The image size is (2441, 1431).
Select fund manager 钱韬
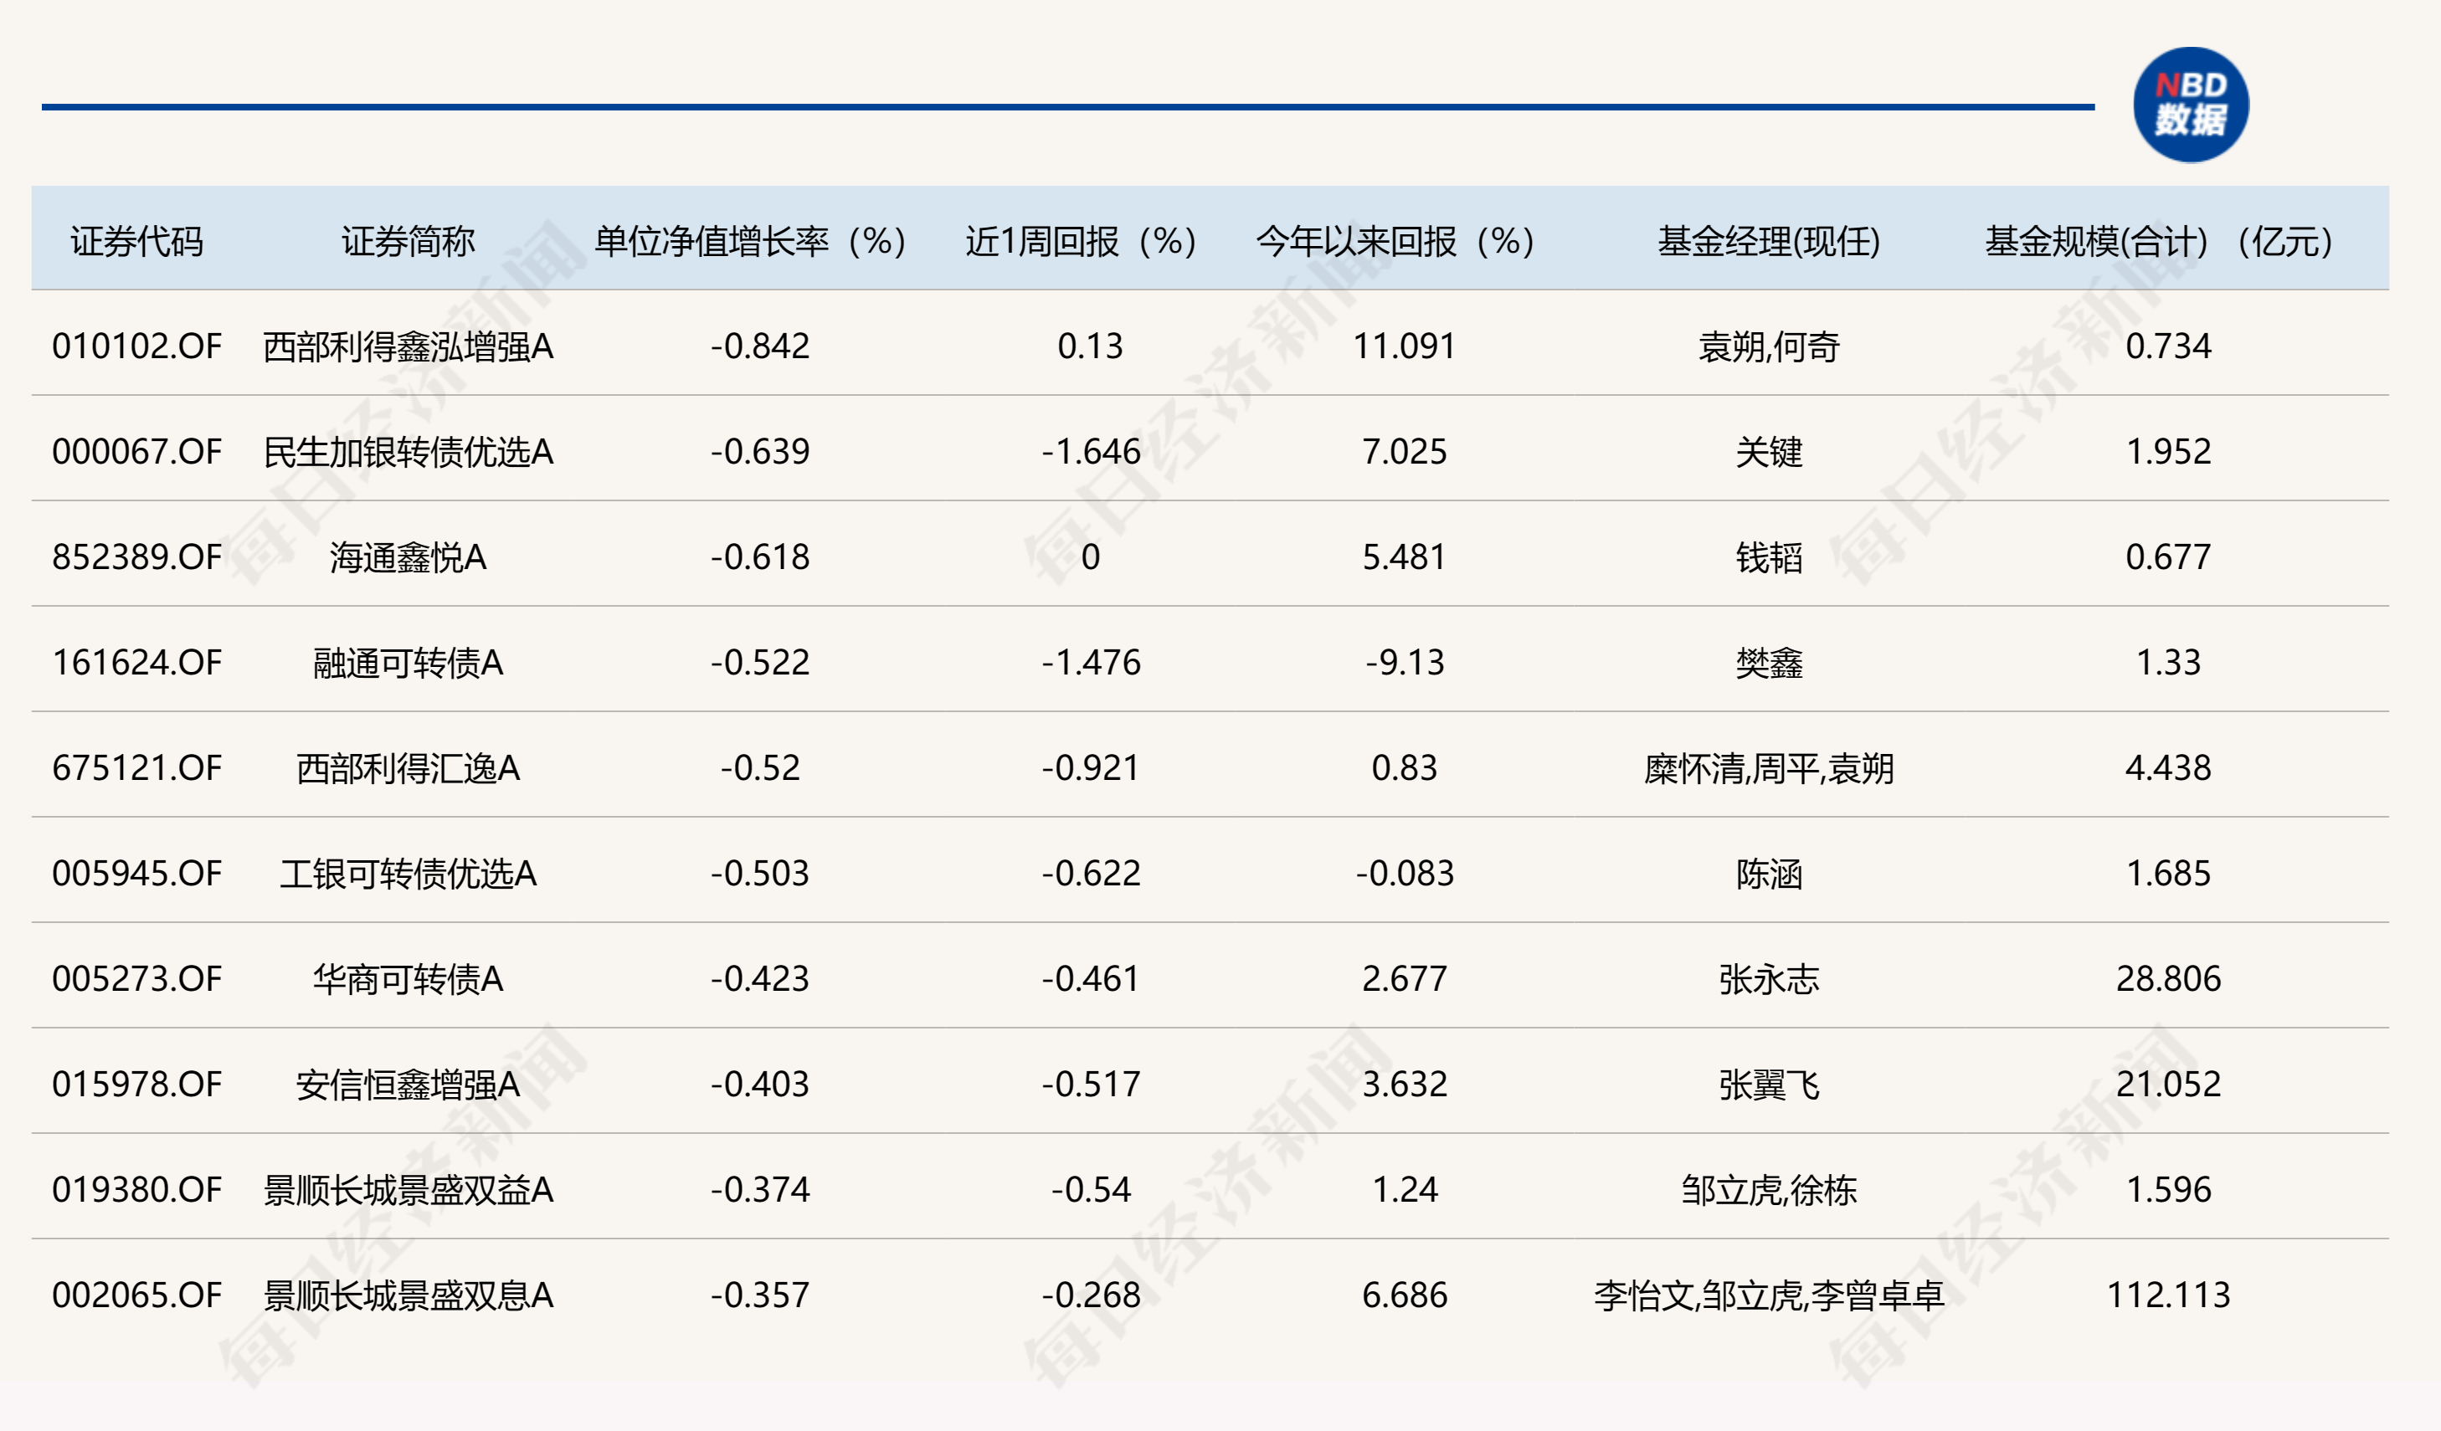click(x=1769, y=557)
